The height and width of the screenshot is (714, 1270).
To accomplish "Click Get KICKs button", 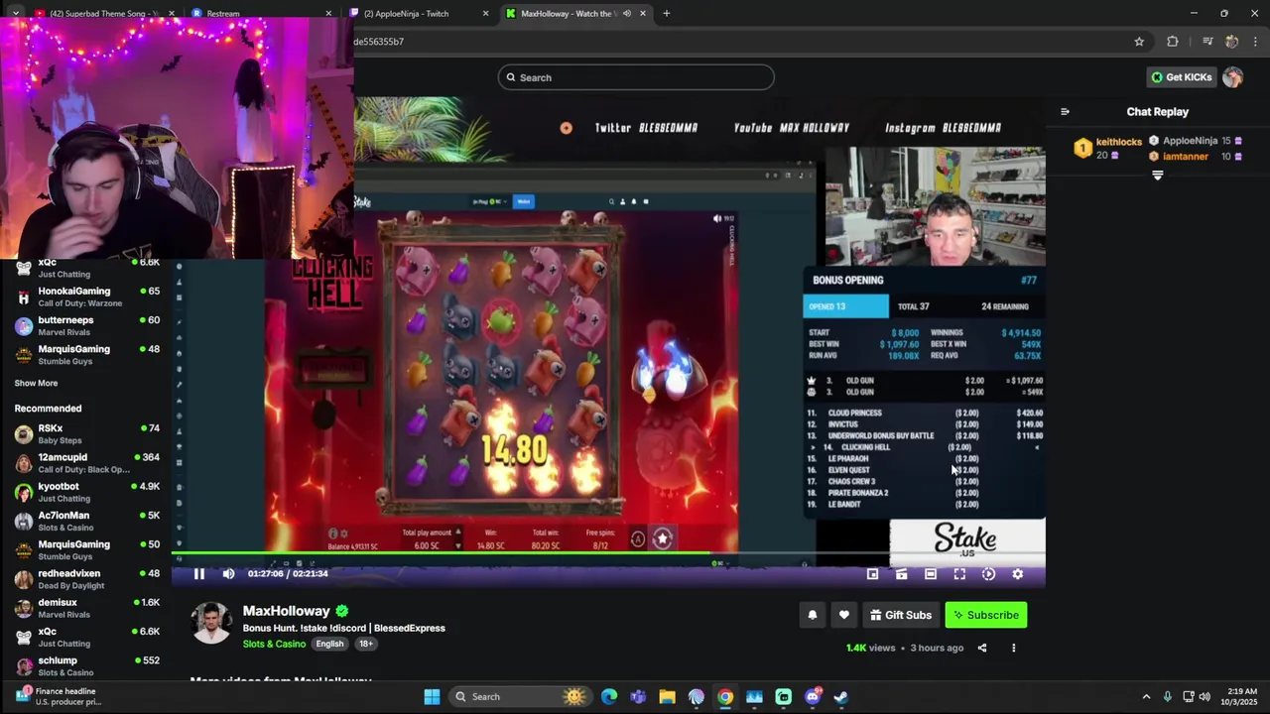I will [x=1181, y=77].
